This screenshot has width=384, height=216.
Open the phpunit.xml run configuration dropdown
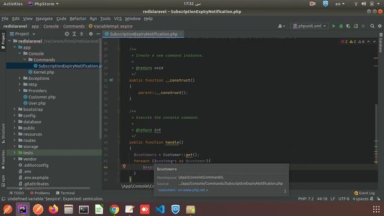[x=310, y=26]
